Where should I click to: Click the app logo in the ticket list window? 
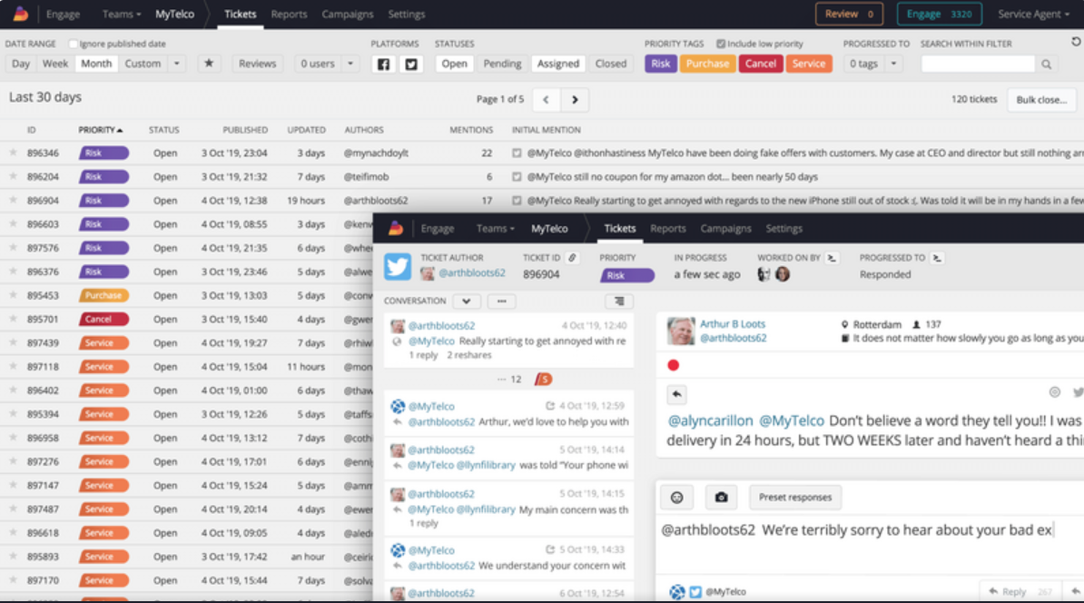click(21, 14)
